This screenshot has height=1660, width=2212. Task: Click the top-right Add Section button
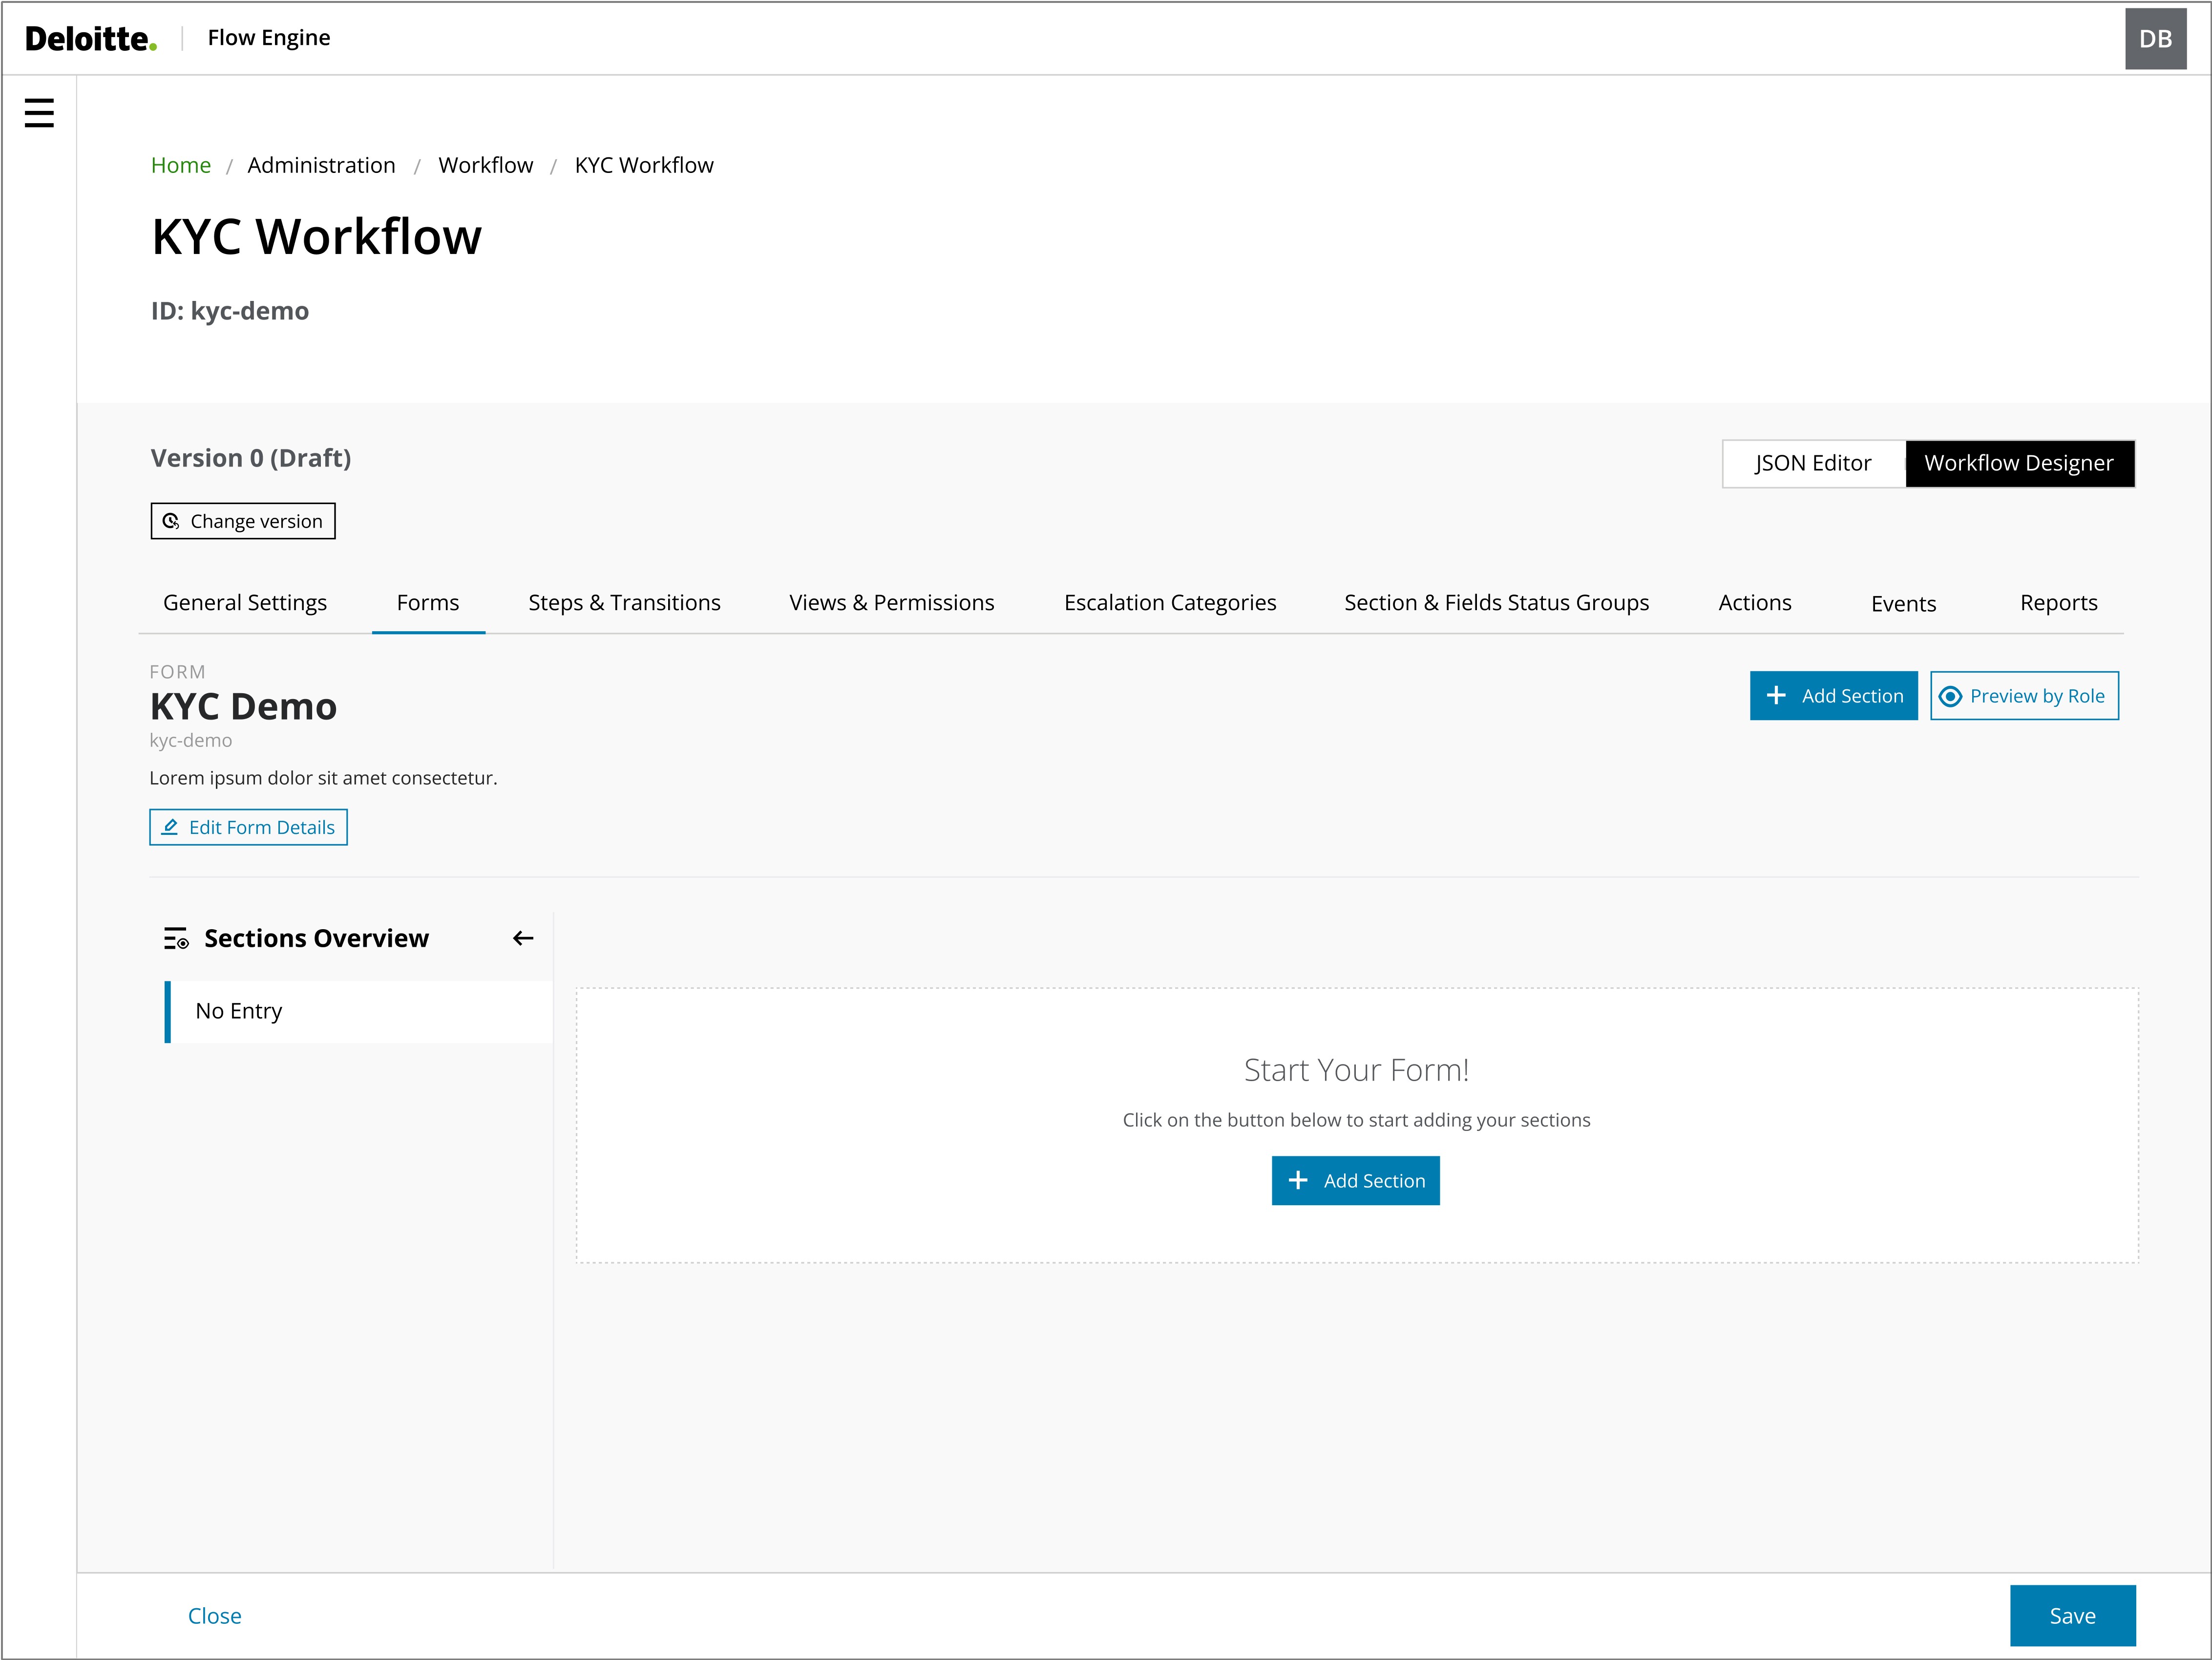tap(1833, 695)
